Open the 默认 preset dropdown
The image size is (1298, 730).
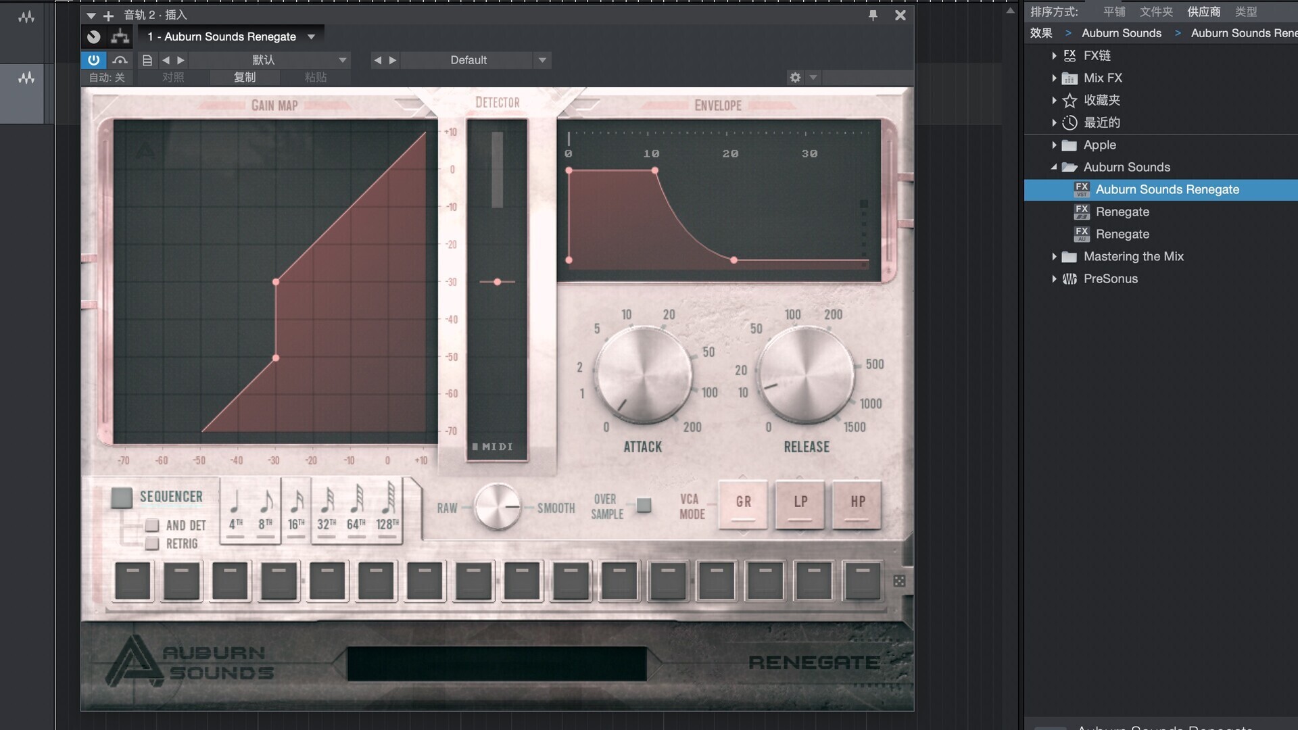(x=270, y=60)
